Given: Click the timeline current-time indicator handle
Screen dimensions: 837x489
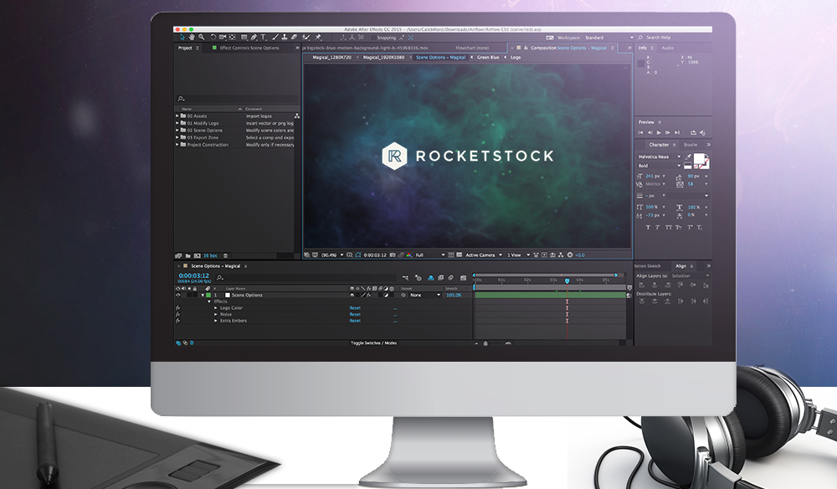Looking at the screenshot, I should [567, 281].
